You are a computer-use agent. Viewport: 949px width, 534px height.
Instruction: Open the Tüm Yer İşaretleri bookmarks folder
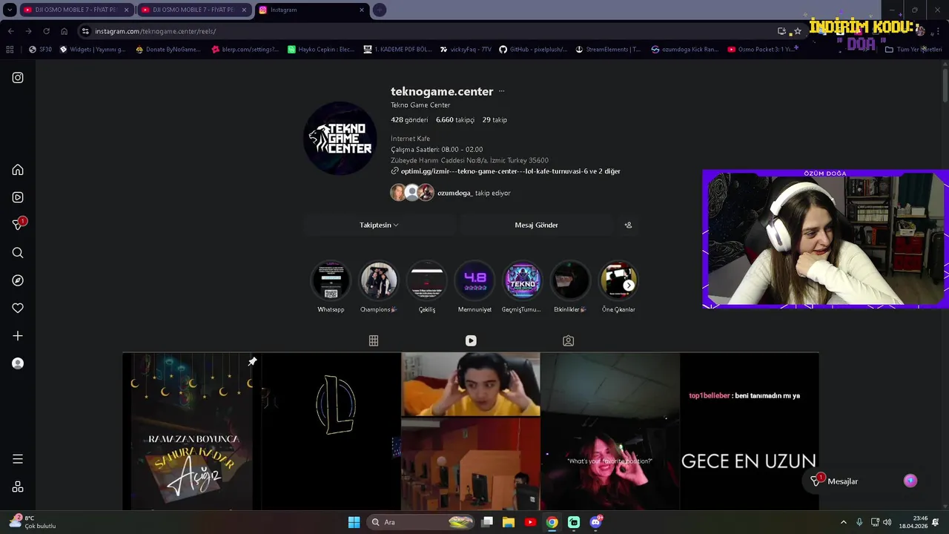[x=913, y=50]
